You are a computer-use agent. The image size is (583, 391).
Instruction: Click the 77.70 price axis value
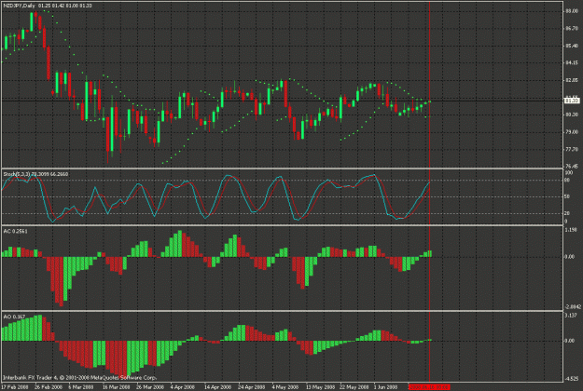click(572, 149)
